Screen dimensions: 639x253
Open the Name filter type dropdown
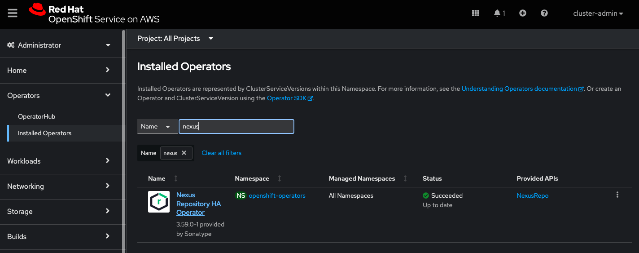(x=157, y=127)
